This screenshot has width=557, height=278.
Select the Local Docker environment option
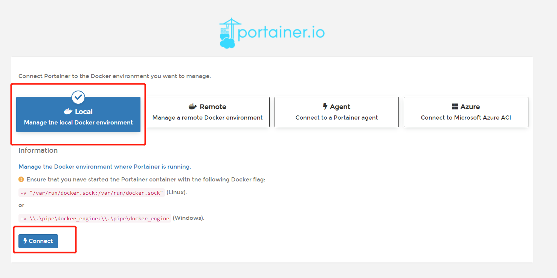click(x=78, y=114)
